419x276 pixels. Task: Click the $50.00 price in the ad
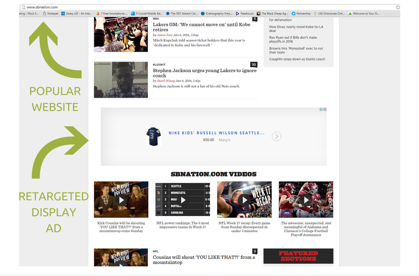[208, 140]
